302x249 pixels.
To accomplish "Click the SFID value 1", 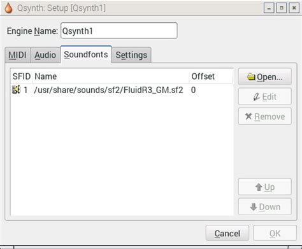I will tap(25, 90).
